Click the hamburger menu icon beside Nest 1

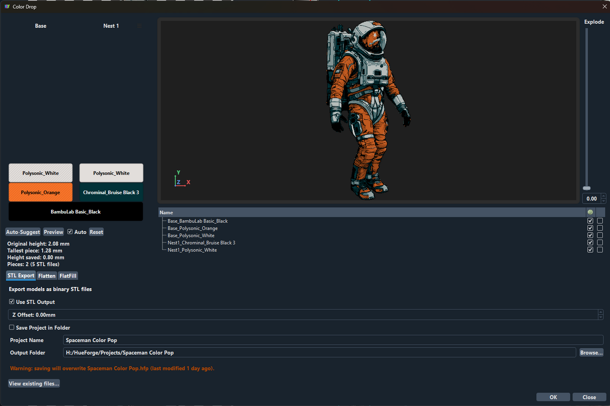coord(139,26)
